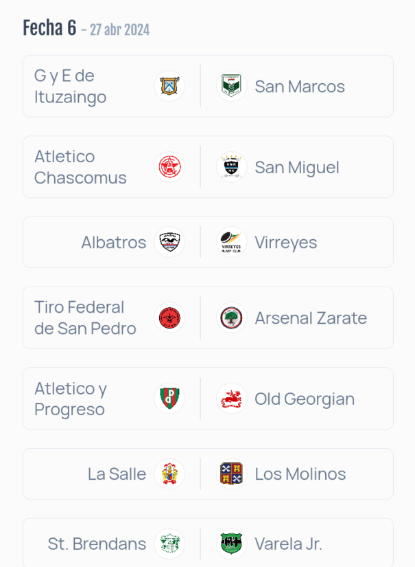
Task: Open the Old Georgian dragon logo
Action: [231, 399]
